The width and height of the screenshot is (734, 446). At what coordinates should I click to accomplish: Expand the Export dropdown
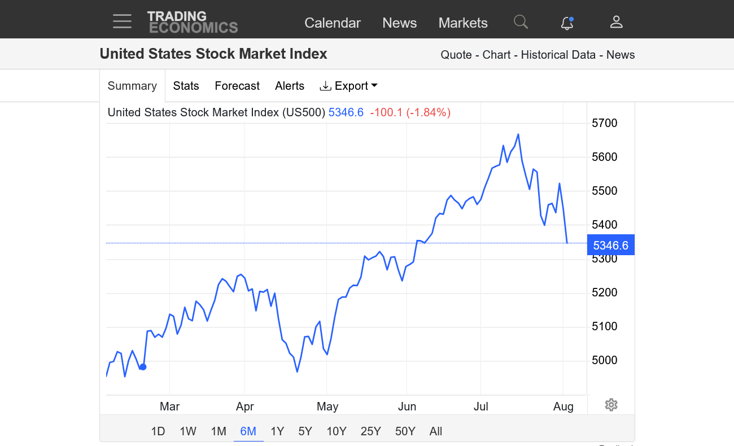coord(348,86)
